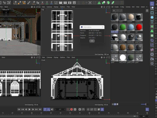
Task: Toggle timeline sound speaker icon
Action: 52,109
